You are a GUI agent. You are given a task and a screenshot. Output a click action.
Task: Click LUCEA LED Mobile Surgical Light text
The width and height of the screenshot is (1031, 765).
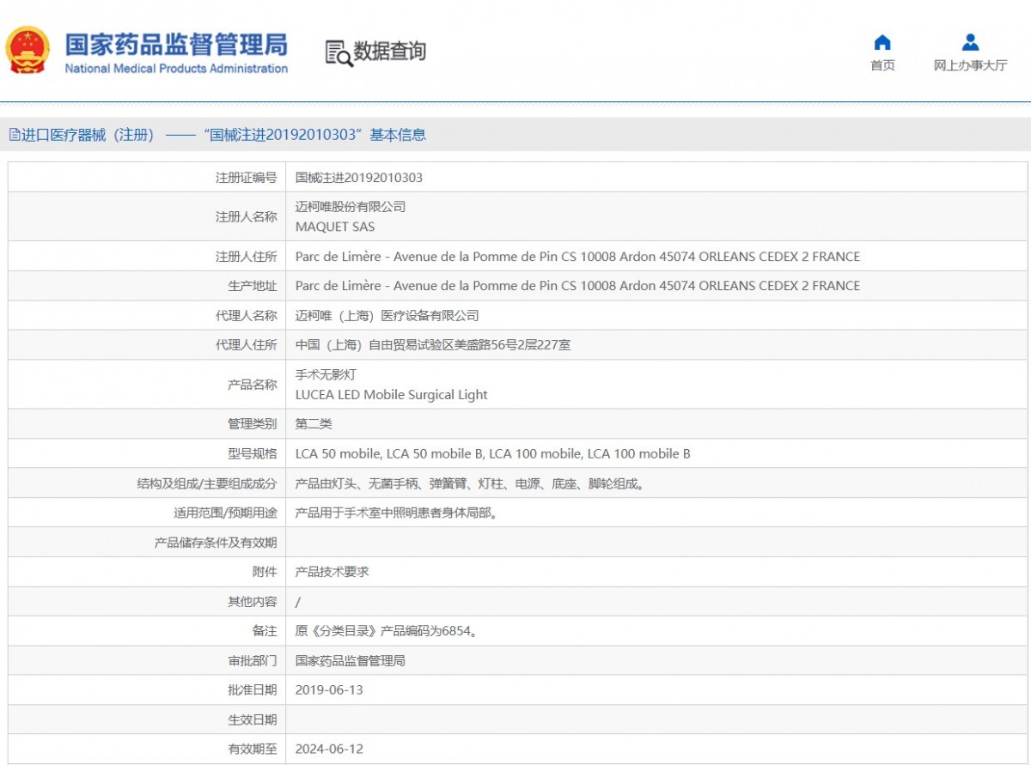pyautogui.click(x=392, y=395)
